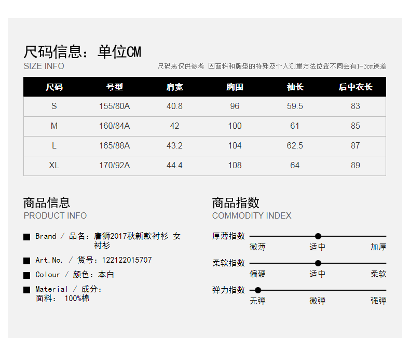Select the 肩宽 column header
410x338 pixels.
(x=174, y=87)
